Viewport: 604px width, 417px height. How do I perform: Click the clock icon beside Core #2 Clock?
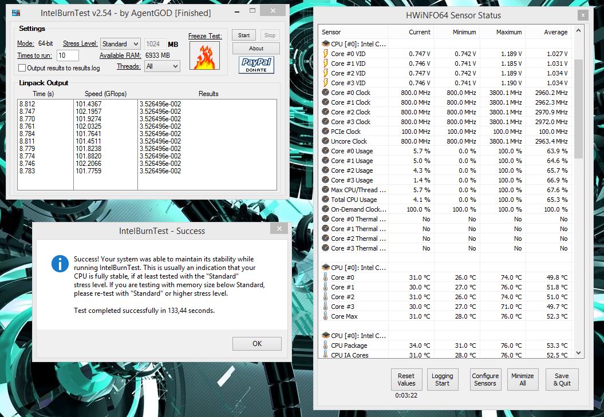pyautogui.click(x=326, y=112)
